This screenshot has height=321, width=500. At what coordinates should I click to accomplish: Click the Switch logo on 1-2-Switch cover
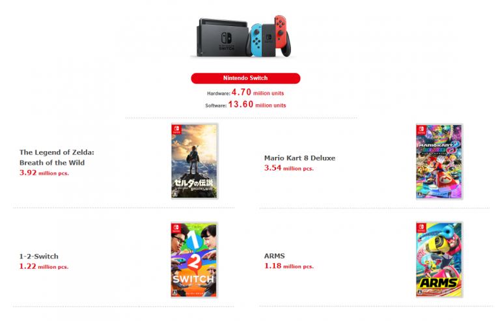pyautogui.click(x=176, y=228)
